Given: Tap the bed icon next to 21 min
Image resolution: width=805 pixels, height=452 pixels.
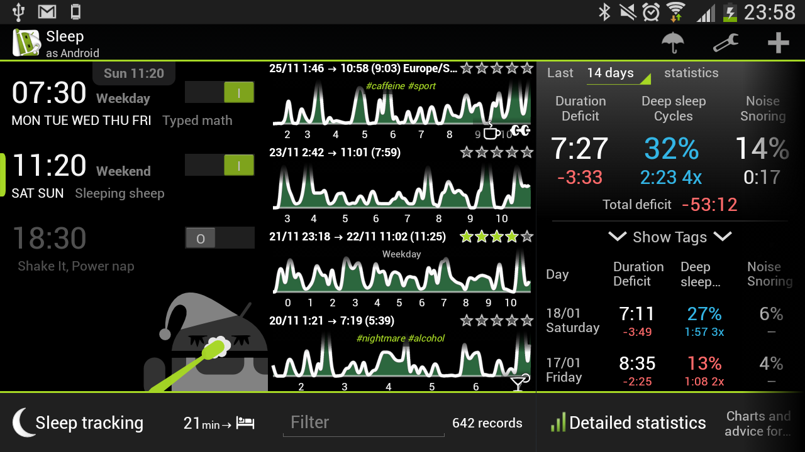Looking at the screenshot, I should click(x=245, y=424).
